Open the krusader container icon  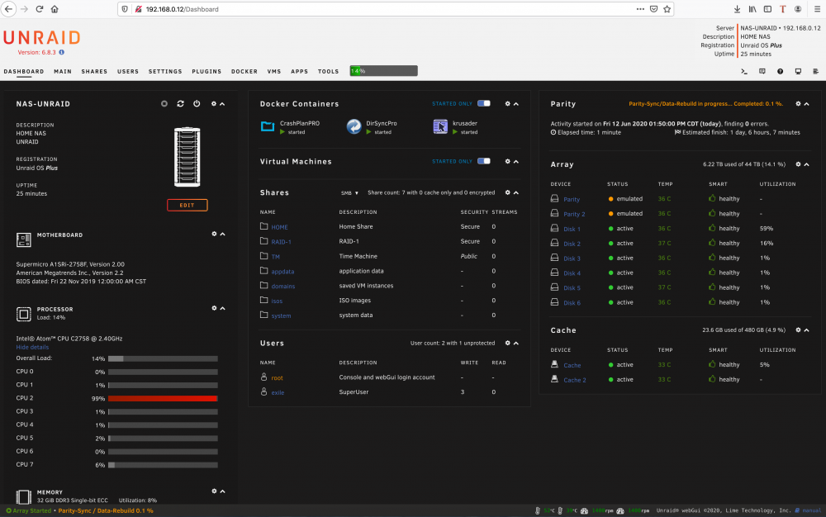click(x=440, y=126)
